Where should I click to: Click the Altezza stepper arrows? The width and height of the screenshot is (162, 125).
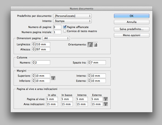click(33, 49)
